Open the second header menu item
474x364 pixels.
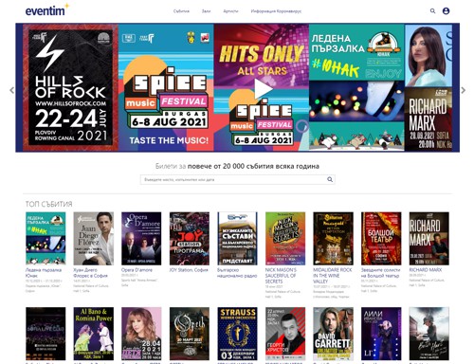[x=206, y=11]
